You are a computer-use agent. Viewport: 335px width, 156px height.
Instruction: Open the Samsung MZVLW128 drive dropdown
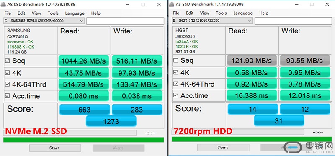click(x=44, y=21)
